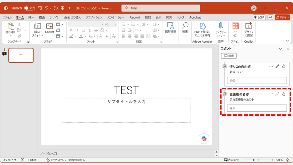Open more options on 変更後の名称 comment
The image size is (293, 165).
[271, 94]
